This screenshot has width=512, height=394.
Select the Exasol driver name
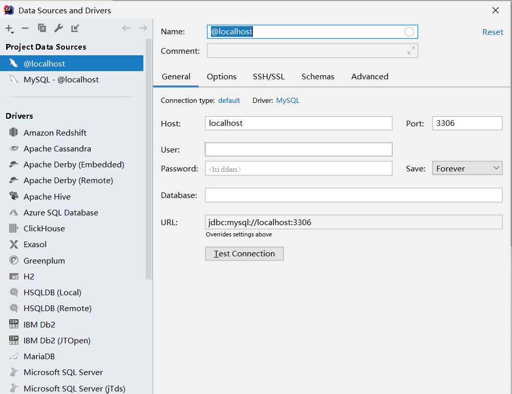35,244
